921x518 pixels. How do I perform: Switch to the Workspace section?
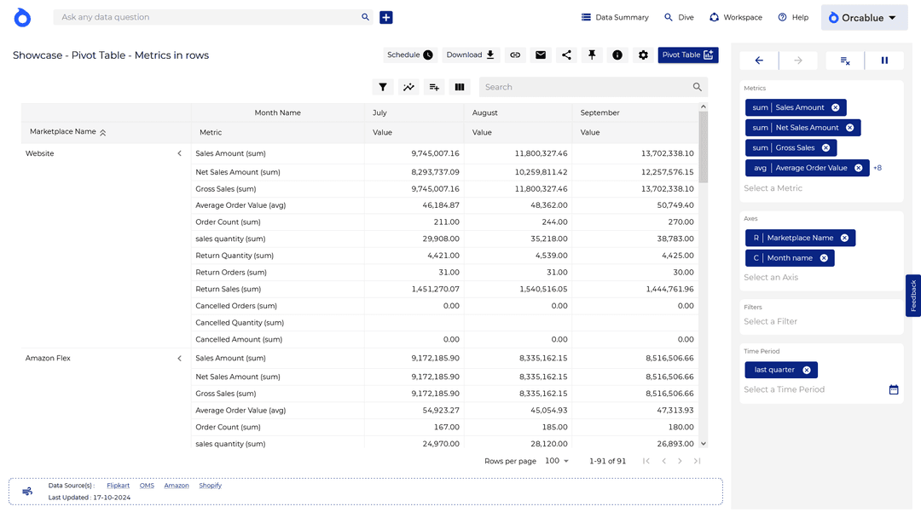click(x=735, y=17)
